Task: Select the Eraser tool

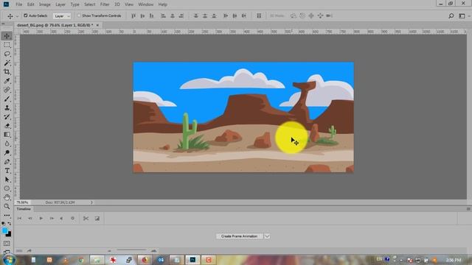Action: [7, 126]
